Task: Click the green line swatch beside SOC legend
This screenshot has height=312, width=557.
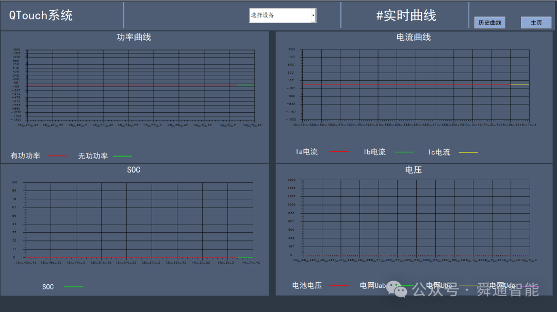Action: click(x=74, y=287)
